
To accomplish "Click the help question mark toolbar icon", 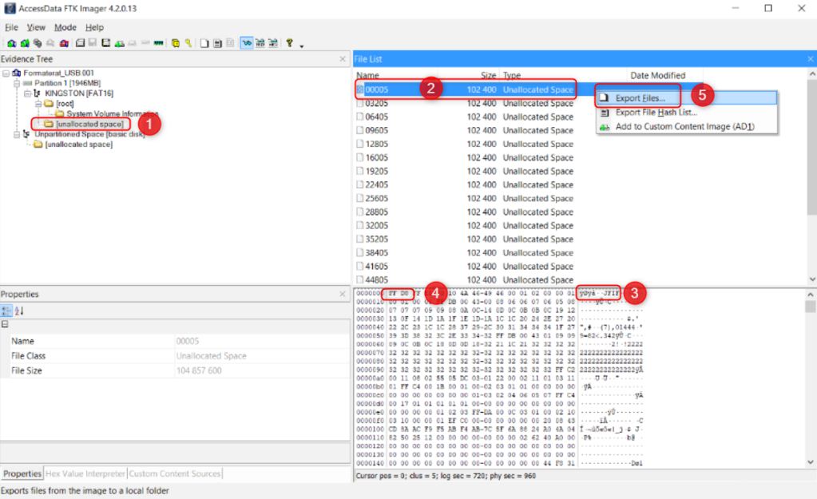I will click(x=289, y=43).
